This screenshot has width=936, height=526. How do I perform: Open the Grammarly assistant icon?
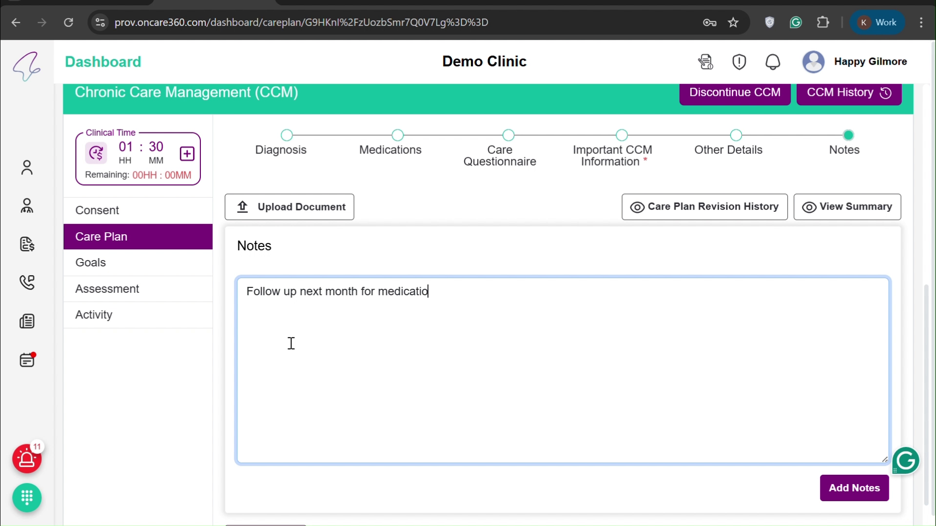point(906,460)
